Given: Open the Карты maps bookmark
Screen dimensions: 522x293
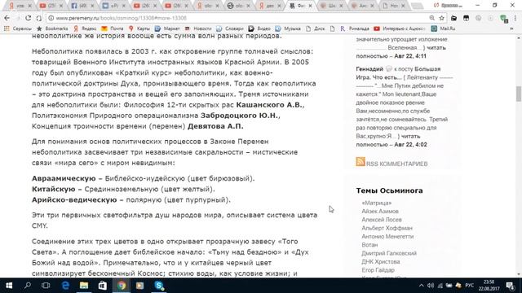Looking at the screenshot, I should (x=139, y=28).
